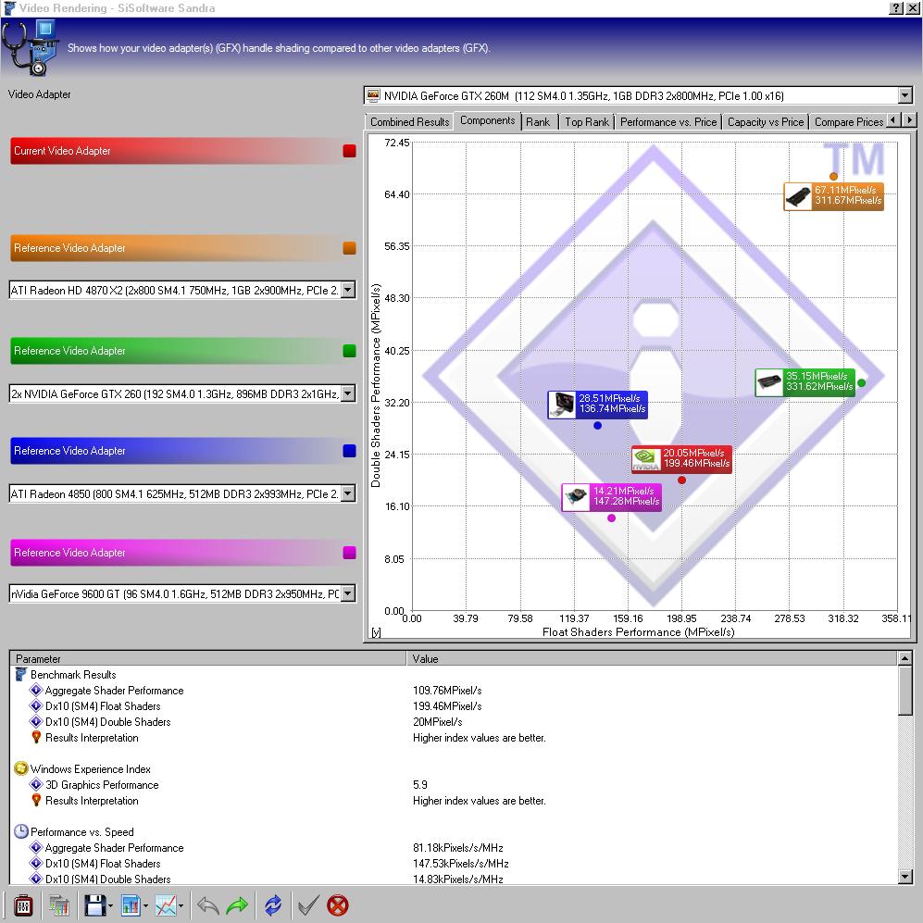Open the ATI Radeon 4850 reference dropdown
923x923 pixels.
pos(348,493)
